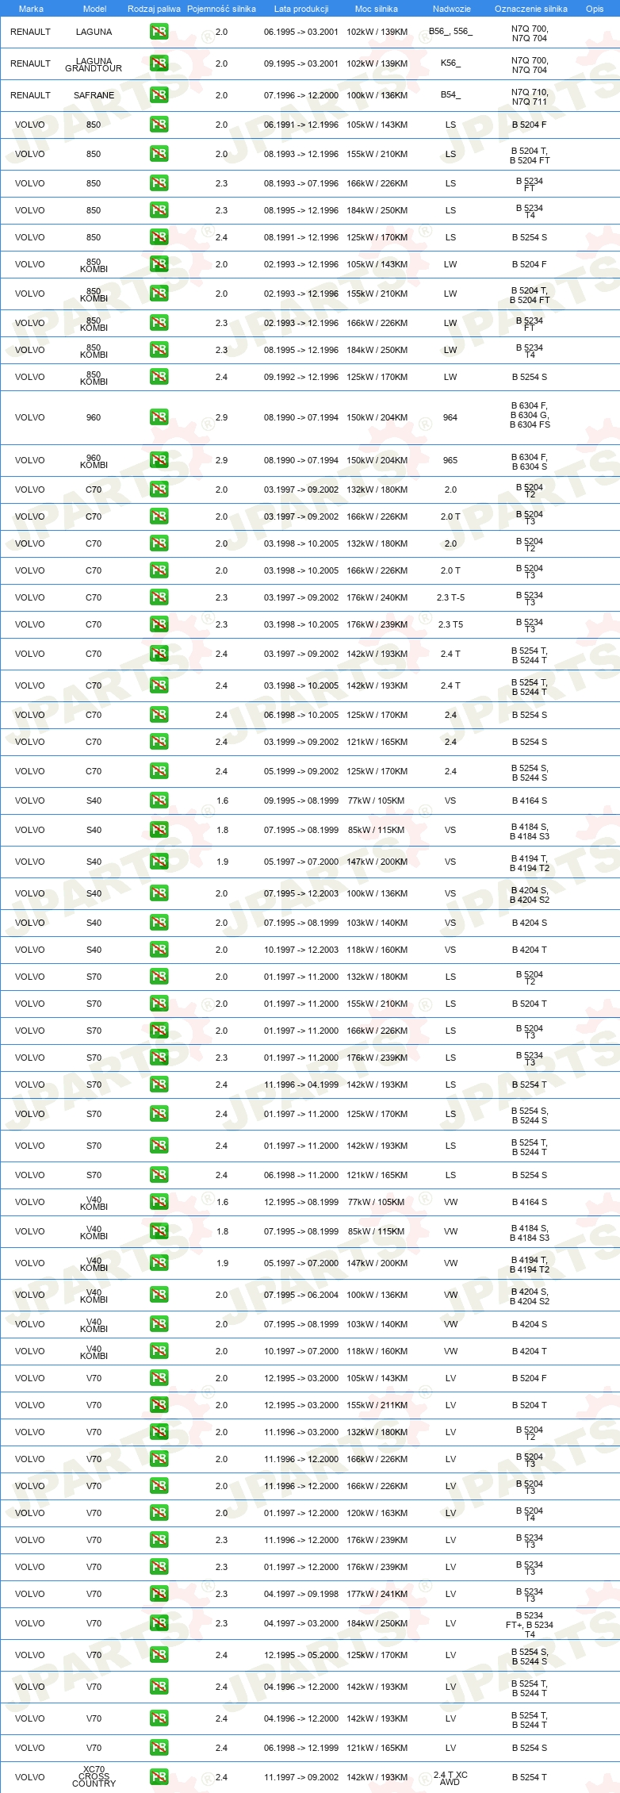Image resolution: width=620 pixels, height=1793 pixels.
Task: Click the fuel icon in Volvo 960 2.9 row
Action: point(159,417)
